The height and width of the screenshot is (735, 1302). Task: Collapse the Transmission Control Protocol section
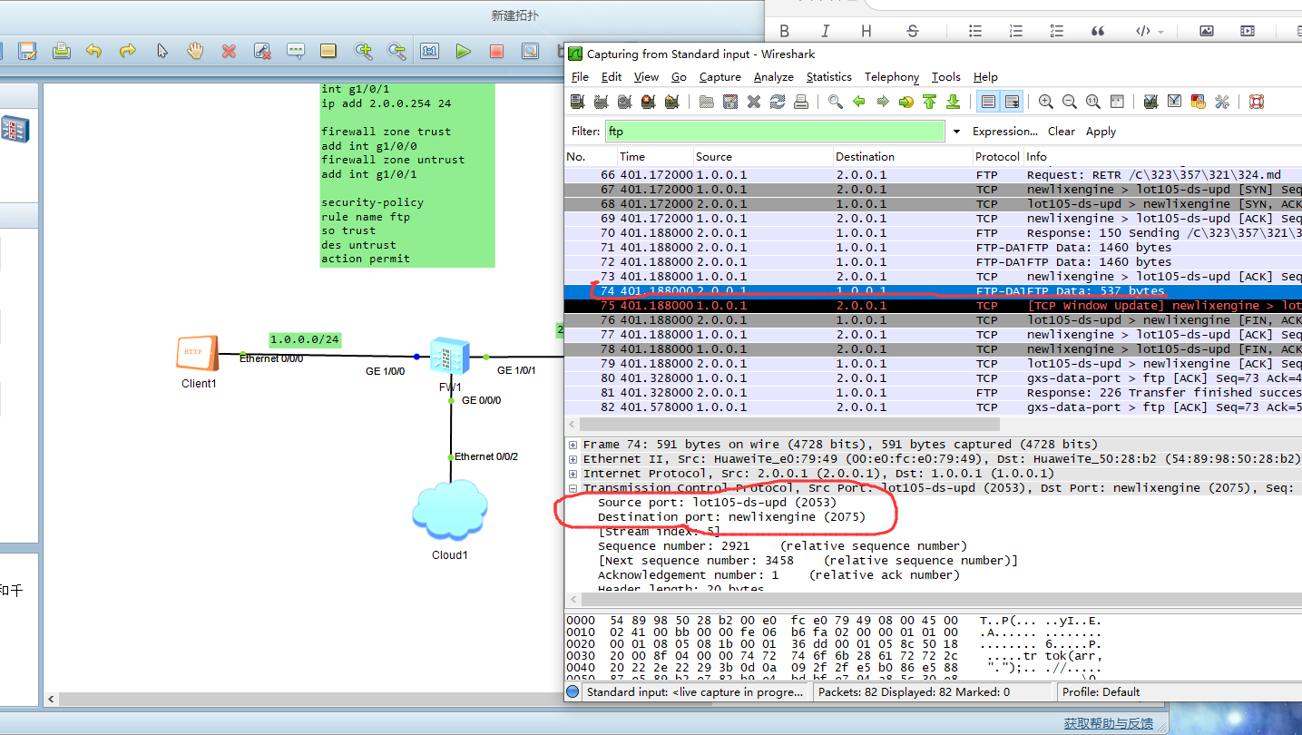(575, 488)
